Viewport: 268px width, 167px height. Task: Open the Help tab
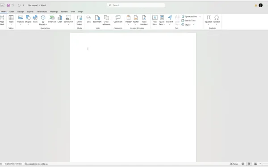[x=80, y=12]
